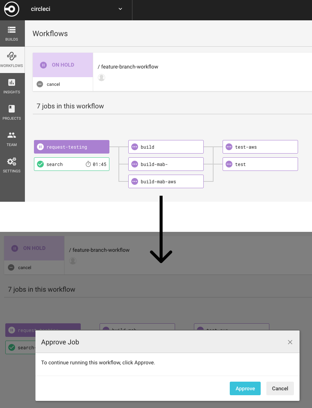Cancel the workflow in upper panel
The height and width of the screenshot is (408, 312).
(x=49, y=84)
